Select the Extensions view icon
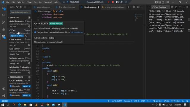 4,36
